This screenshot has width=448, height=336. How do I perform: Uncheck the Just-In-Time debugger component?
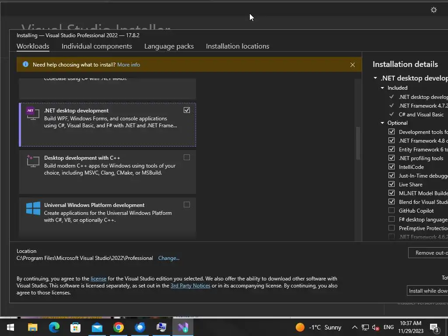click(392, 175)
